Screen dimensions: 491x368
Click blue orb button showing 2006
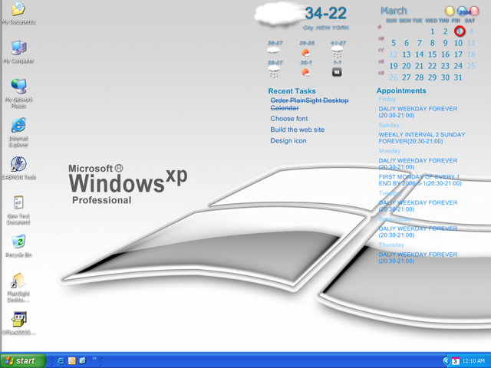(463, 11)
